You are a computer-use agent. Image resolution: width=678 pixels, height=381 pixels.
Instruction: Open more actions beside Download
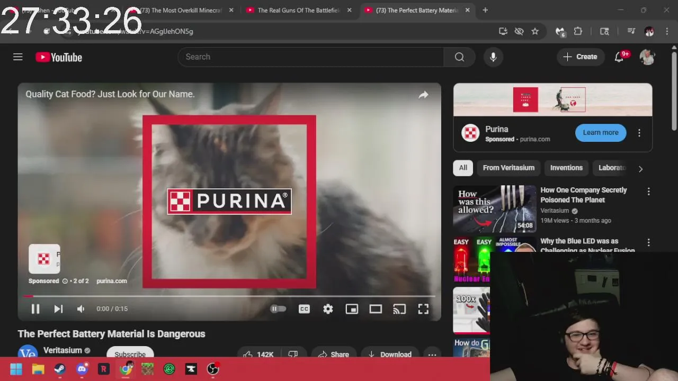point(432,355)
